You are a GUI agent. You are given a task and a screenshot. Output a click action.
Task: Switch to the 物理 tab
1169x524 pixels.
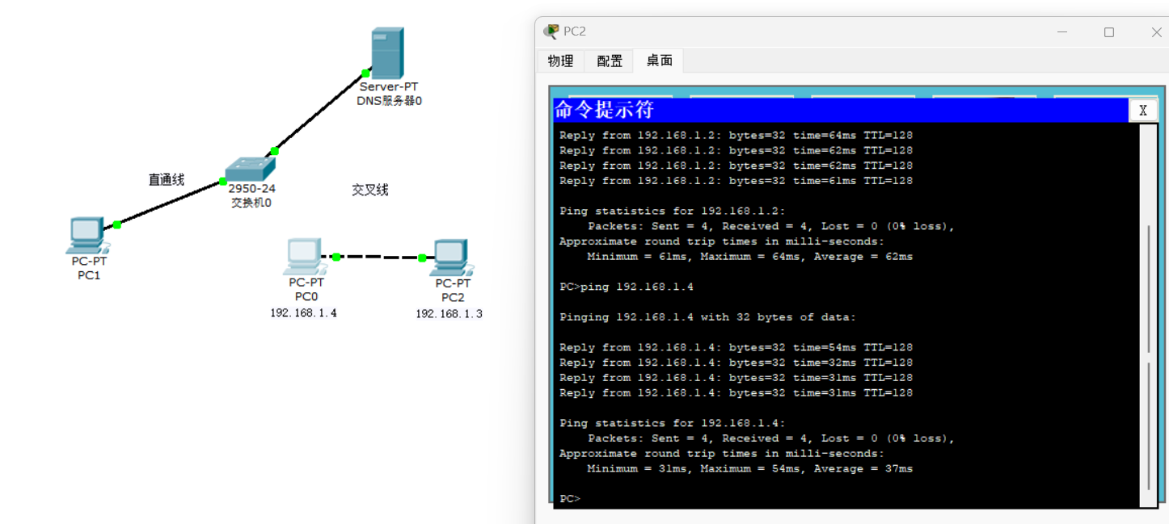point(560,61)
